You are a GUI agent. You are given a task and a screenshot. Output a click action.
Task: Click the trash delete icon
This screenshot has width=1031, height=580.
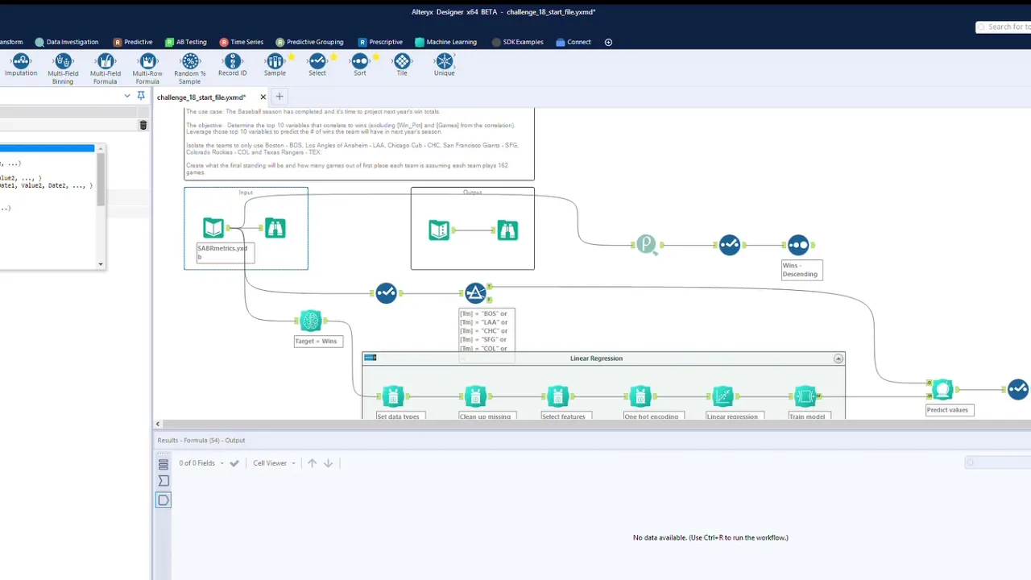[143, 125]
